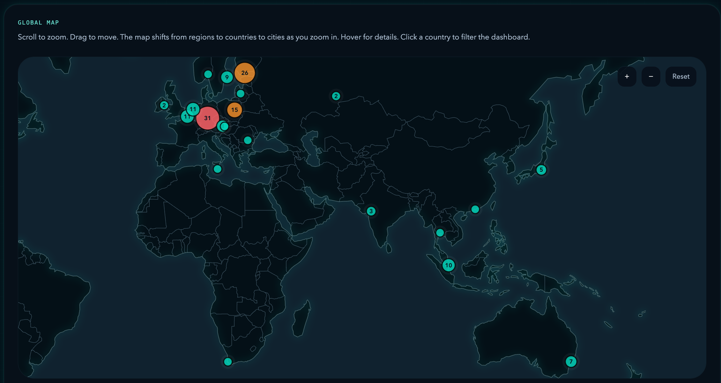Click the GLOBAL MAP heading

(x=38, y=22)
